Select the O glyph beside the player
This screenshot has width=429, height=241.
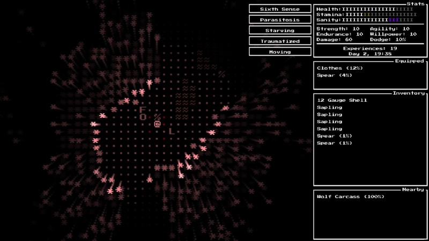(143, 117)
